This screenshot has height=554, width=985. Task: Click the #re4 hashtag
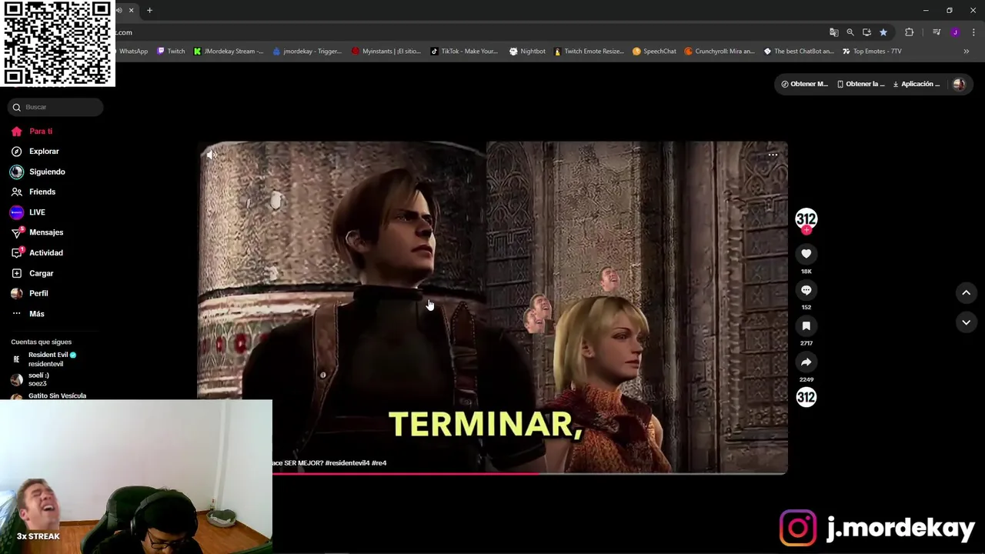379,463
